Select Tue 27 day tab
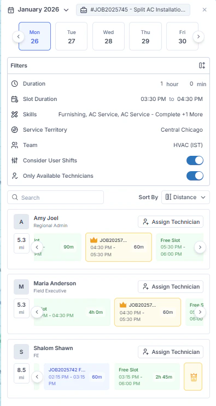The height and width of the screenshot is (406, 216). pos(72,36)
